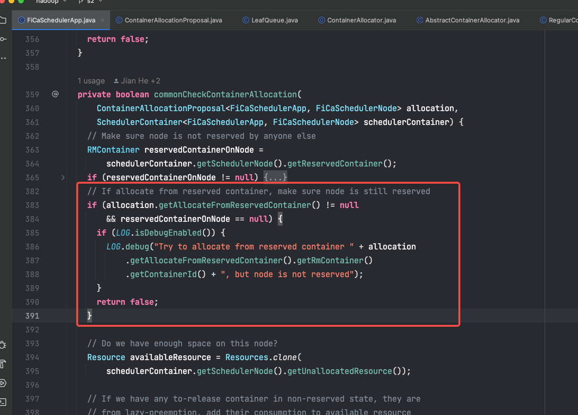This screenshot has width=578, height=415.
Task: Click the collapsed {...} fold placeholder
Action: coord(275,177)
